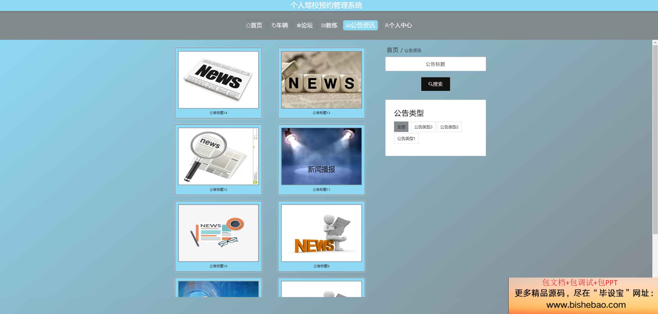The image size is (658, 314).
Task: Open the 个人中心 personal center nav item
Action: (398, 25)
